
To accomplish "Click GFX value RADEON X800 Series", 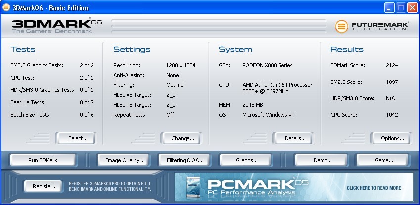I will tap(267, 65).
